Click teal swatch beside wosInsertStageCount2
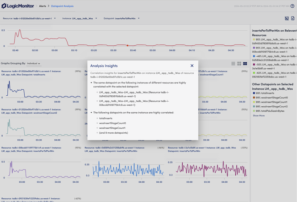The height and width of the screenshot is (202, 297). pyautogui.click(x=254, y=107)
